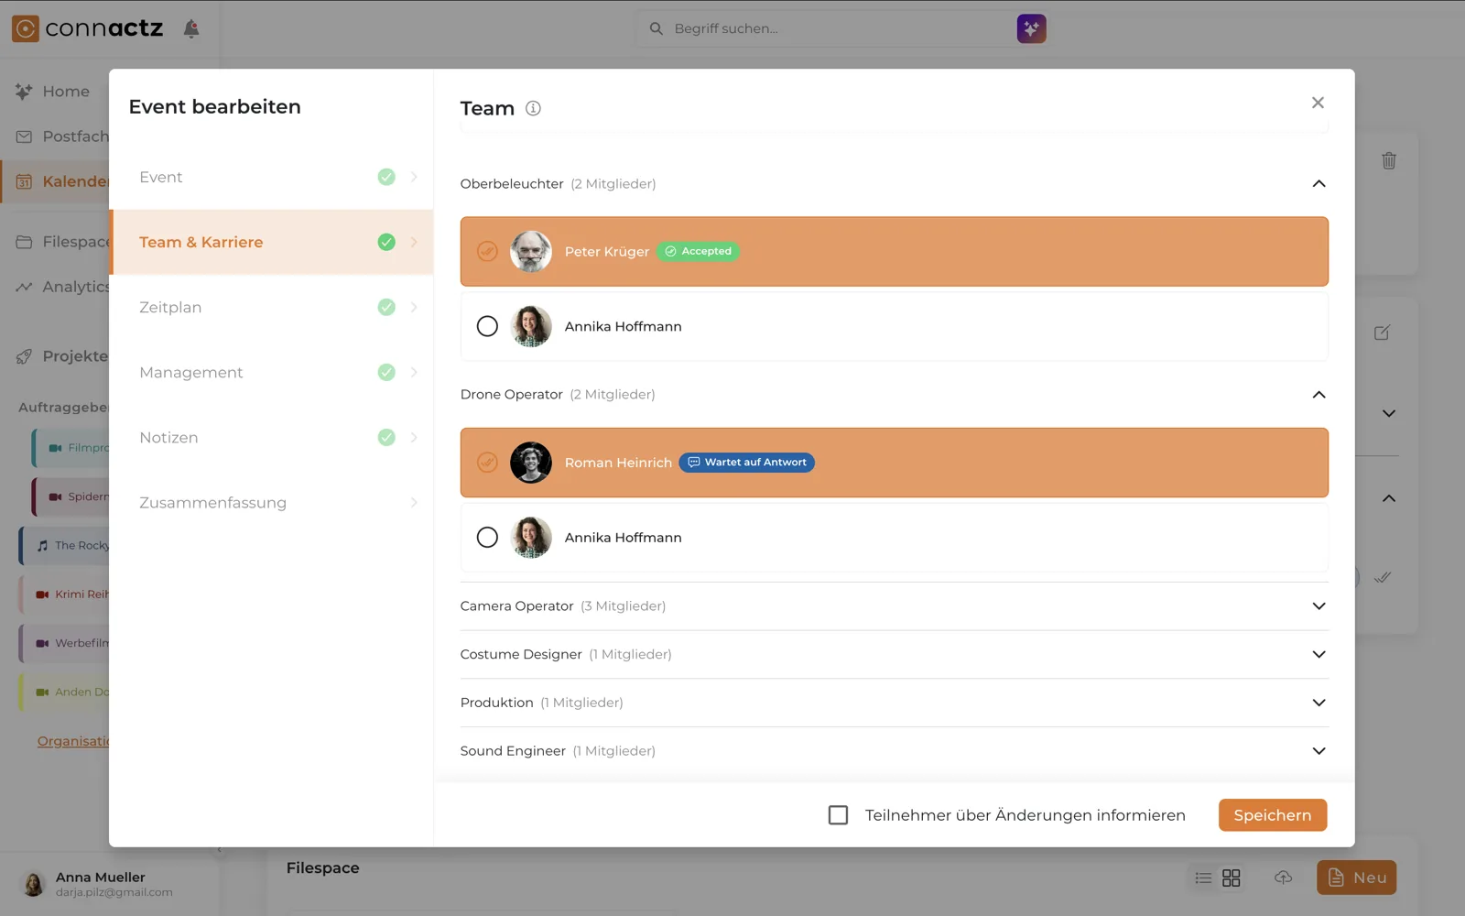The image size is (1465, 916).
Task: Check Teilnehmer über Änderungen informieren
Action: (838, 815)
